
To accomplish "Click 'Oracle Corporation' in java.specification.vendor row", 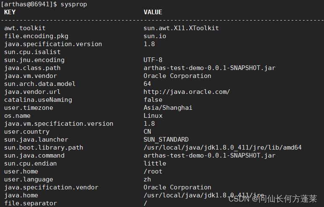I will 177,187.
